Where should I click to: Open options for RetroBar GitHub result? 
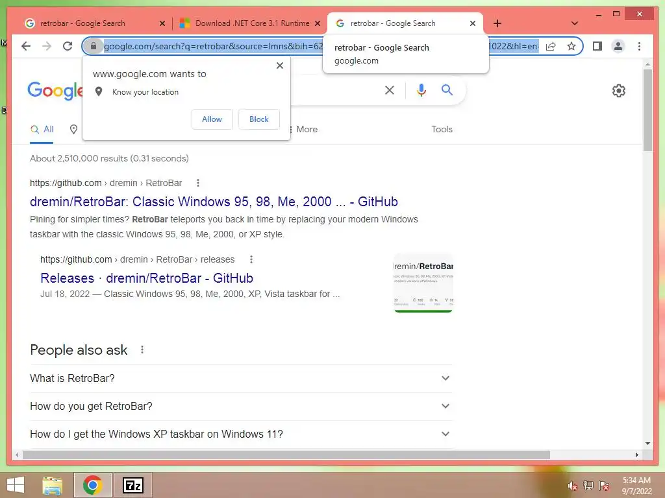[x=197, y=183]
